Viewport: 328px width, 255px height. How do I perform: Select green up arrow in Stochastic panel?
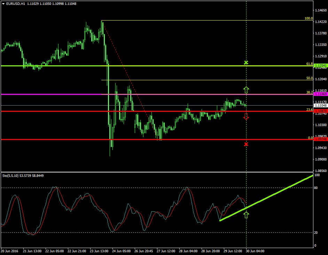tap(246, 215)
